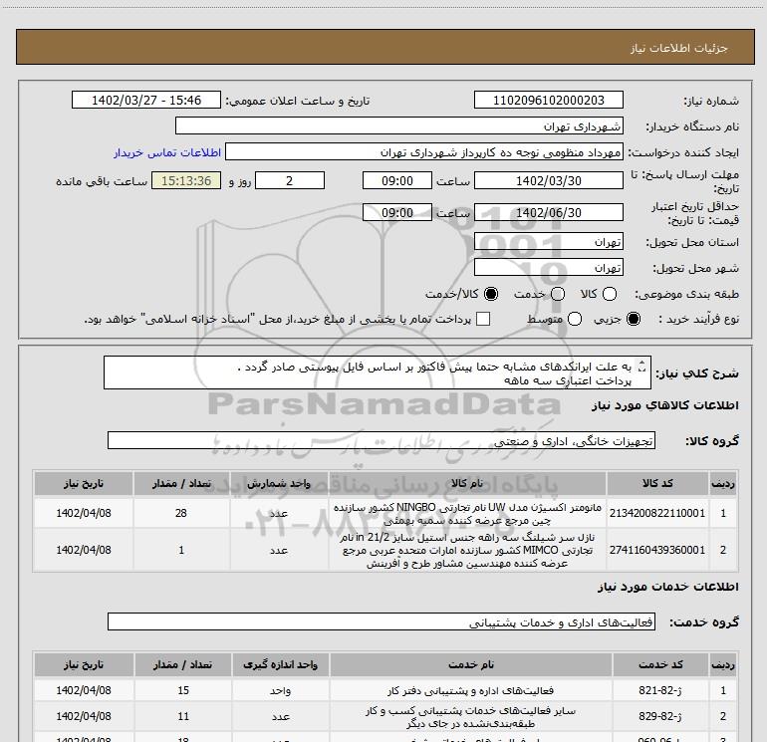
Task: Click the delivery city field تهران
Action: pos(548,268)
